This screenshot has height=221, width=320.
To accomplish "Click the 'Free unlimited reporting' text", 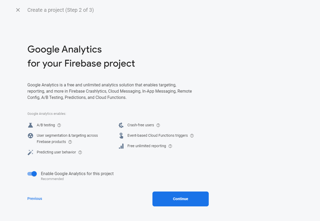I will [x=146, y=146].
